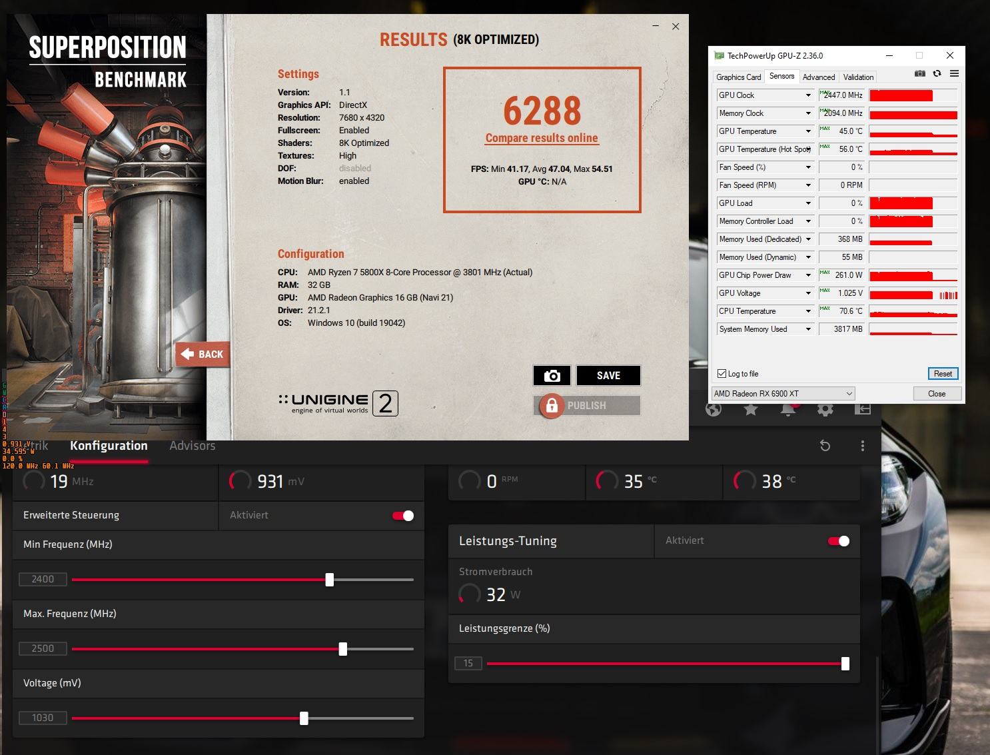990x755 pixels.
Task: Click the Max. Frequenz 2500 input field
Action: coord(43,649)
